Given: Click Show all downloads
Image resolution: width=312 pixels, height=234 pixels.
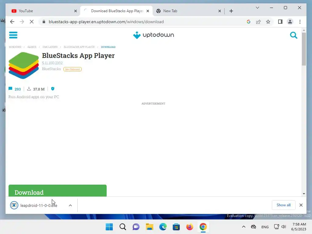Looking at the screenshot, I should pyautogui.click(x=283, y=205).
